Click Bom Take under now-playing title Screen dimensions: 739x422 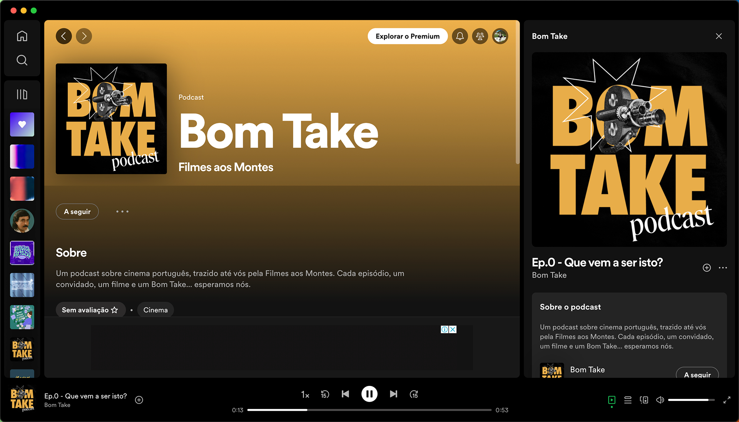(x=57, y=405)
